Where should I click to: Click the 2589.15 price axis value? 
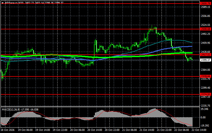click(206, 7)
